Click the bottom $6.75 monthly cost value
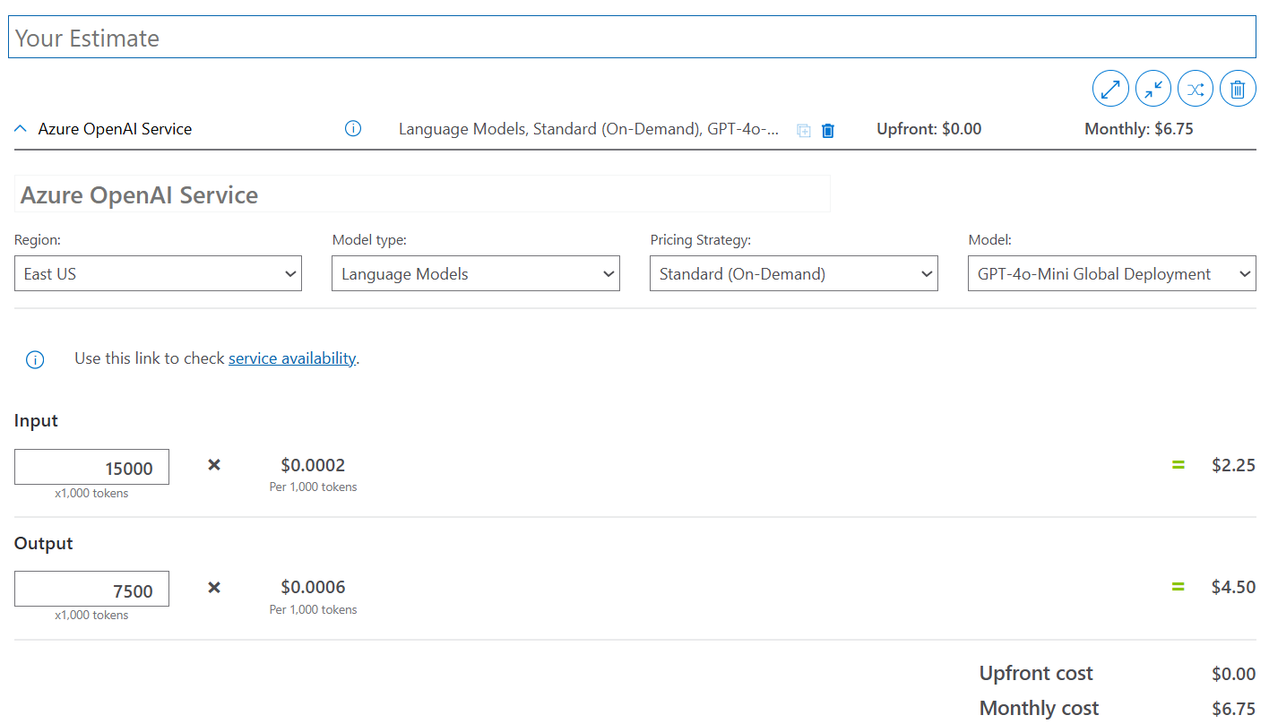 point(1233,709)
